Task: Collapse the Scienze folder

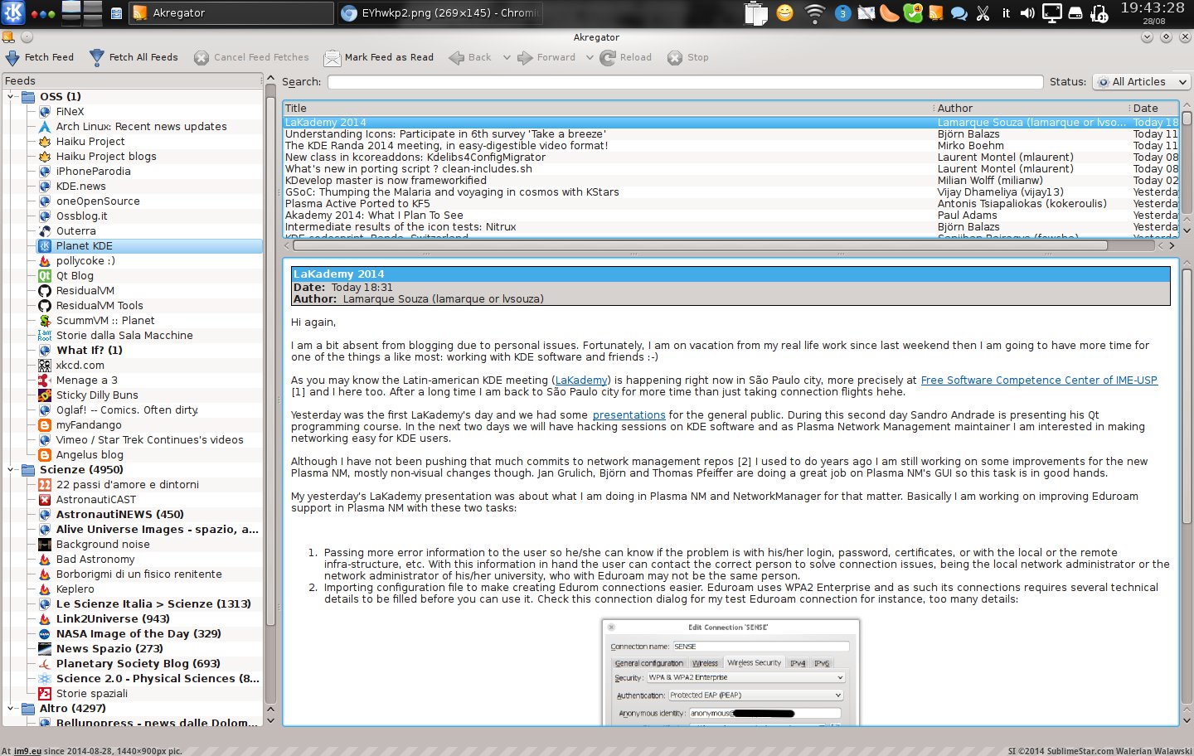Action: (x=12, y=470)
